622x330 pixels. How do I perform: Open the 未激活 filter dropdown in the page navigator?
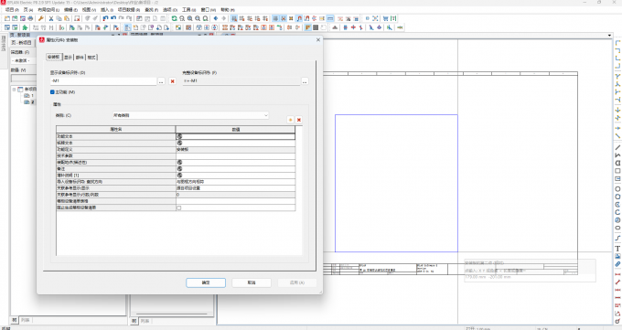coord(25,60)
